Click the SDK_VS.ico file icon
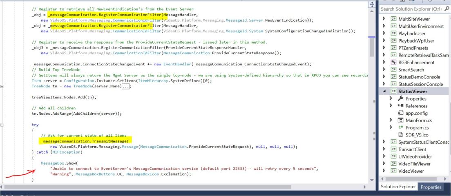 coord(400,134)
